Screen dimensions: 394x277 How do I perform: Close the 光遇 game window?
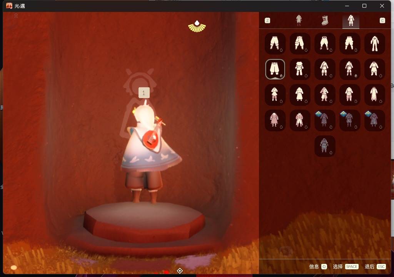[382, 6]
